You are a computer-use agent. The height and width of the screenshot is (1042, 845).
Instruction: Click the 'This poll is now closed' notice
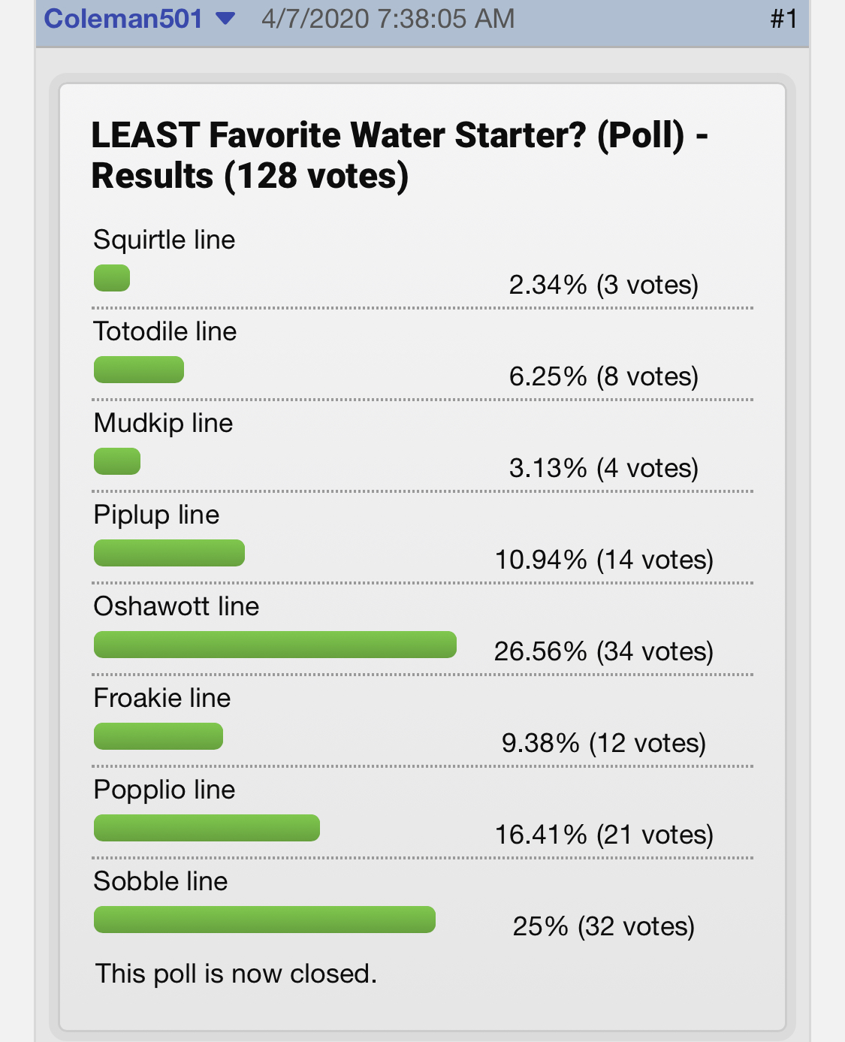click(236, 974)
